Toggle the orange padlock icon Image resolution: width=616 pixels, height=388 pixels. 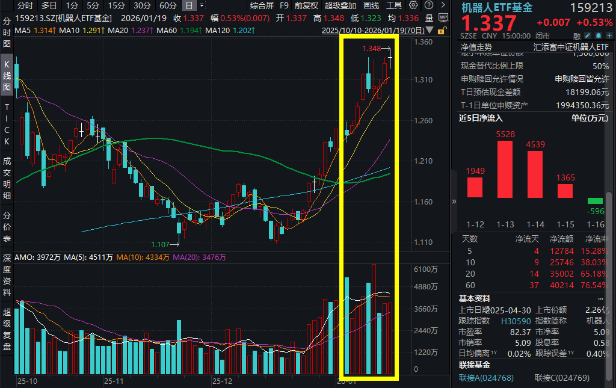(x=441, y=29)
